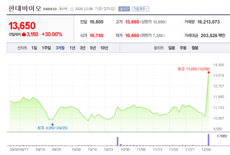Click the tall volume bar at 12/08
230x155 pixels.
(x=209, y=140)
